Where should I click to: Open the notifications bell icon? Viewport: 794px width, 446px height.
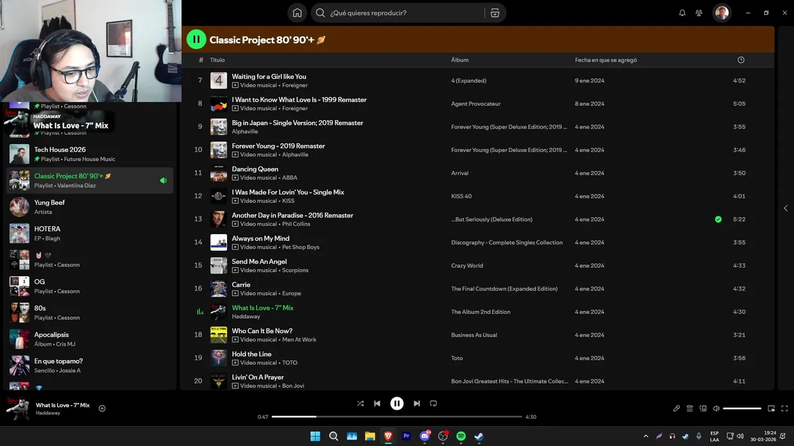coord(682,12)
